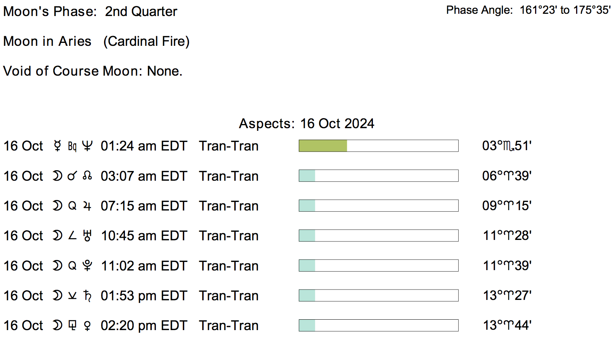Select the Phase Angle text at top right
Image resolution: width=616 pixels, height=345 pixels.
pos(528,10)
